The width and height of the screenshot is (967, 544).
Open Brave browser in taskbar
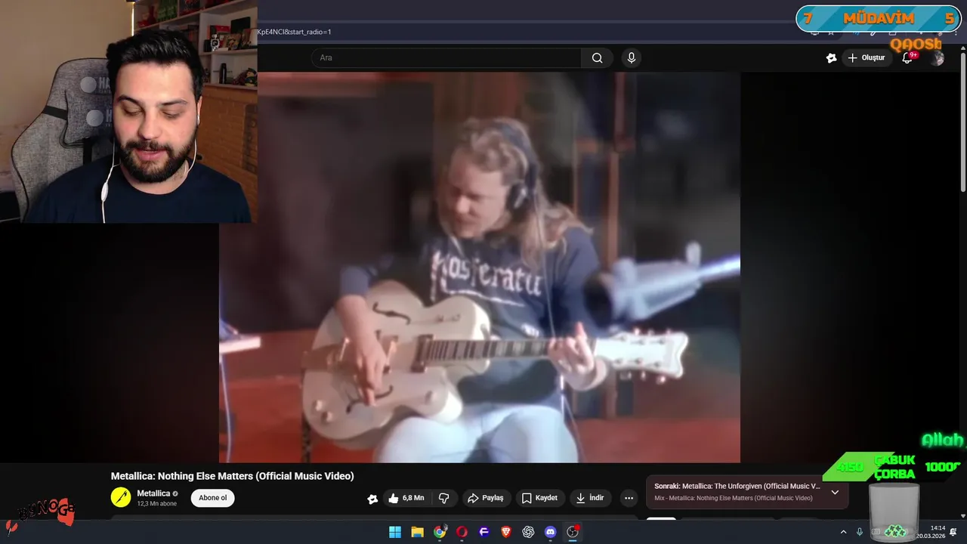[x=506, y=532]
